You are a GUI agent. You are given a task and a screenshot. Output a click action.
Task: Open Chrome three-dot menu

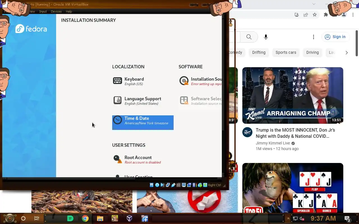(353, 15)
